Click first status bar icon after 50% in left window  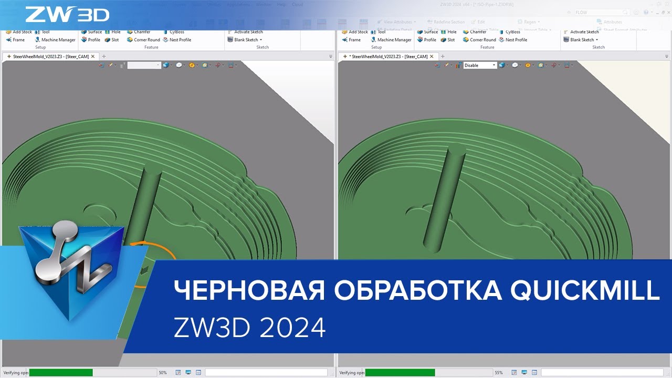tap(178, 372)
